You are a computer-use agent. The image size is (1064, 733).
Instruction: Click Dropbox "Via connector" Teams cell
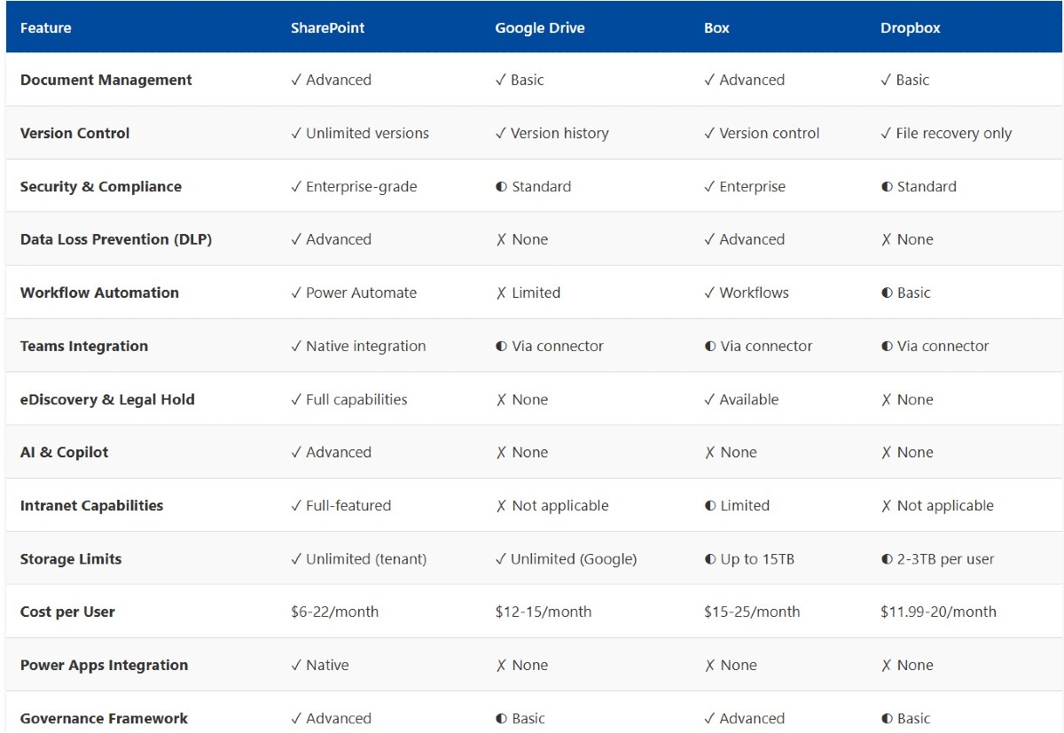pos(935,346)
